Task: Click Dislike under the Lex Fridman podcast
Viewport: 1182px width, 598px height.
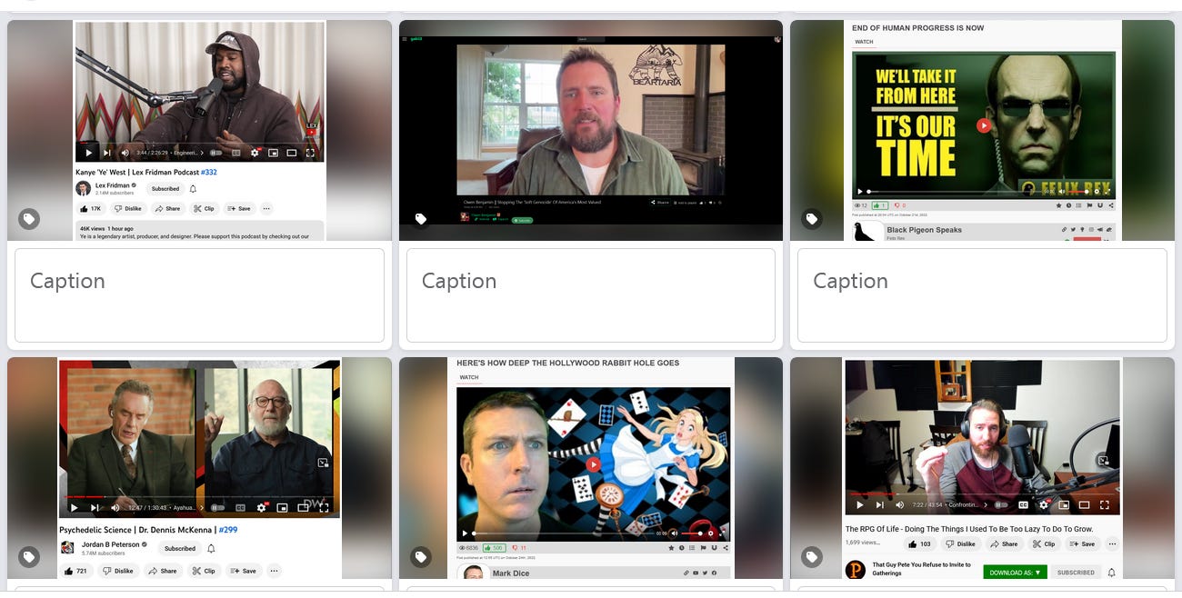Action: 128,208
